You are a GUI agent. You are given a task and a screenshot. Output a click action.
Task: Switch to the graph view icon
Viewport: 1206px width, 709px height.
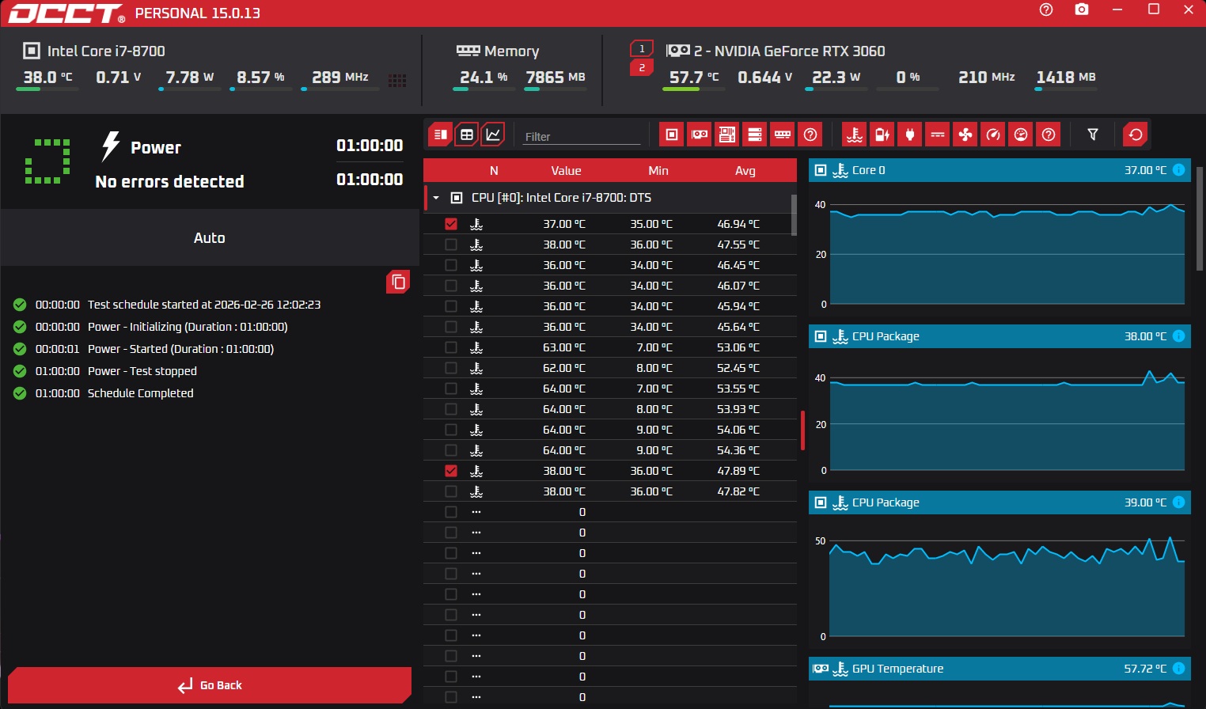click(x=493, y=135)
